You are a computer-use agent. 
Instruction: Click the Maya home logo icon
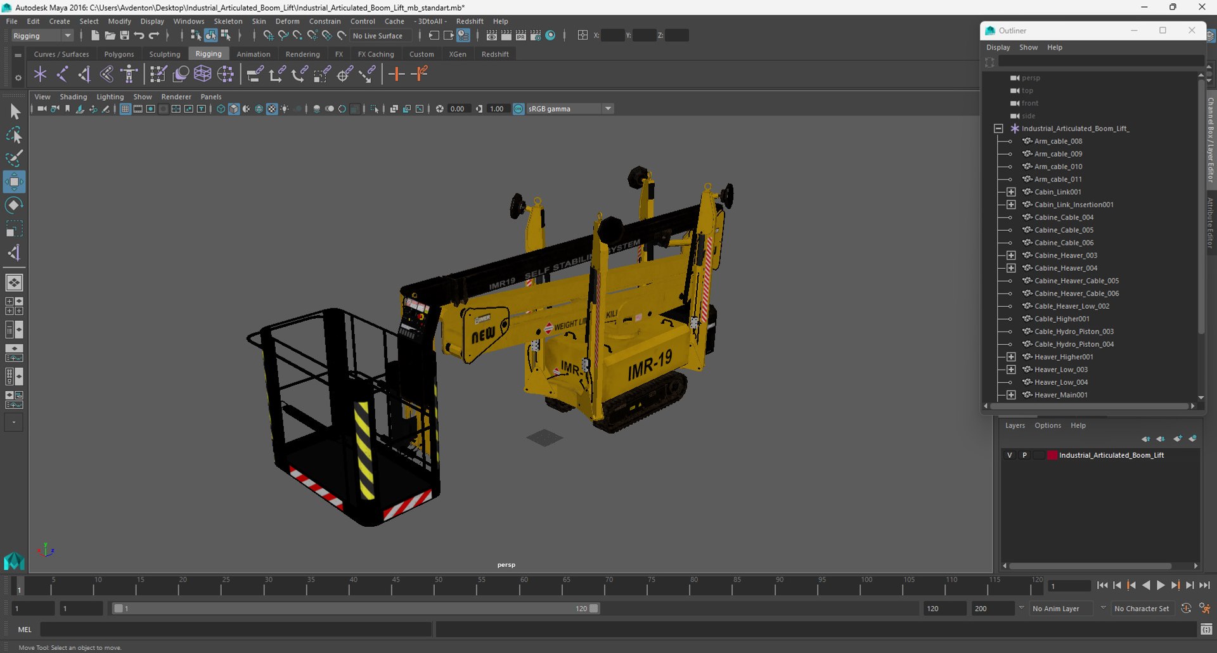[14, 561]
